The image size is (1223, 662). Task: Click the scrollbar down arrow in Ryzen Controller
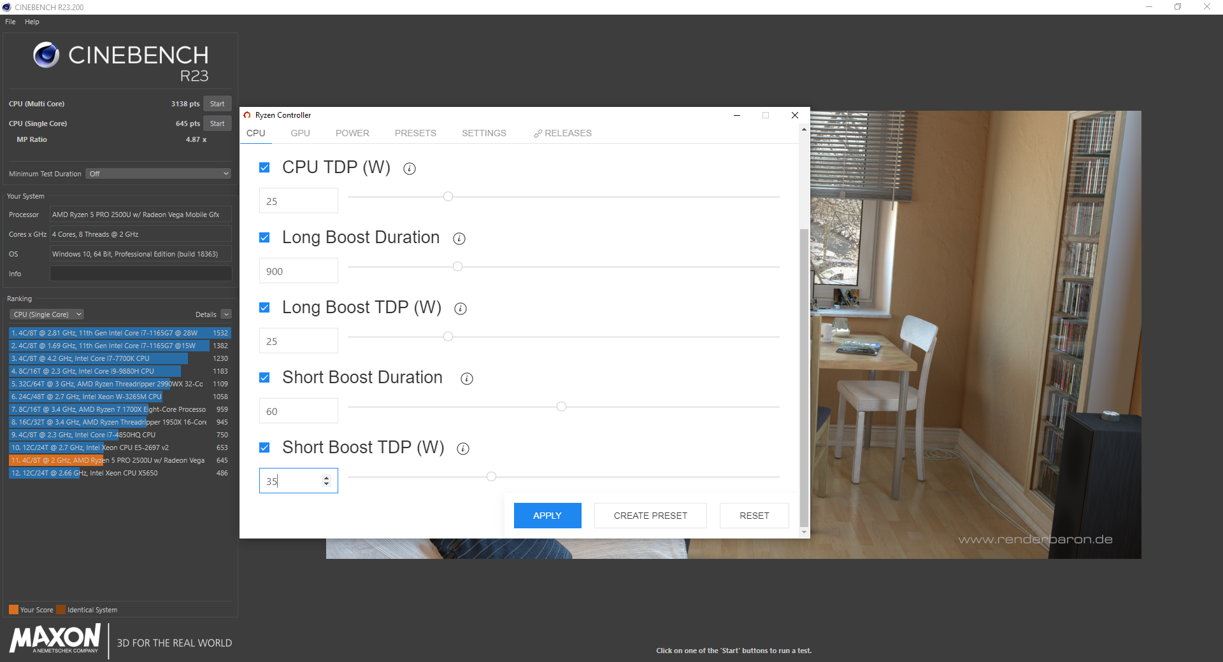click(x=804, y=532)
